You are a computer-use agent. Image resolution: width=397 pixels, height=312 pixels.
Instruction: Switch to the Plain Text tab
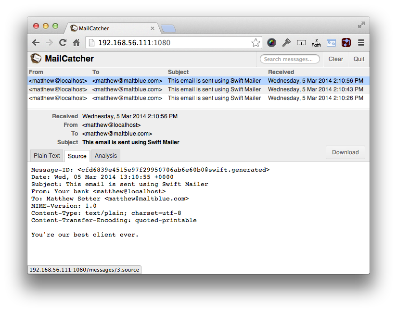(47, 156)
